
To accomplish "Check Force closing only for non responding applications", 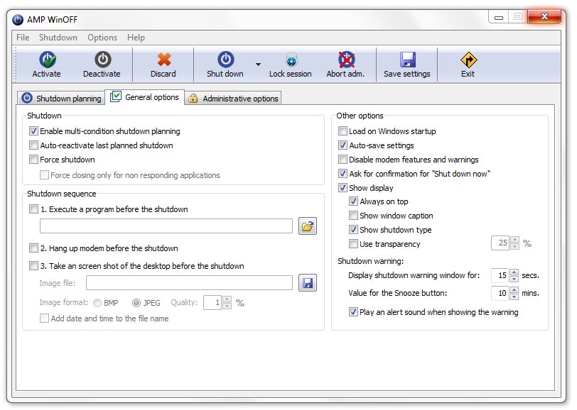I will (44, 175).
